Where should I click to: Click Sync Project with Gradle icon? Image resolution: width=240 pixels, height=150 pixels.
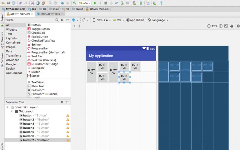(141, 3)
